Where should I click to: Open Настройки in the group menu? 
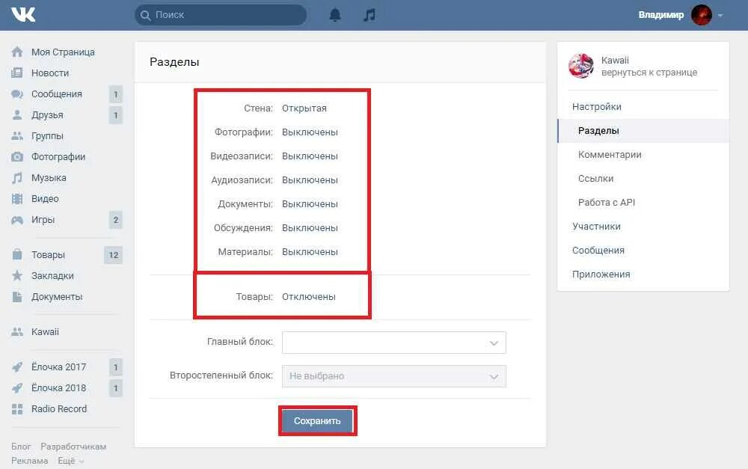[x=643, y=107]
